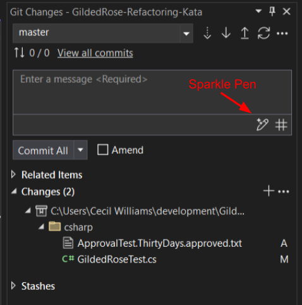Pin the Git Changes window

pos(272,11)
